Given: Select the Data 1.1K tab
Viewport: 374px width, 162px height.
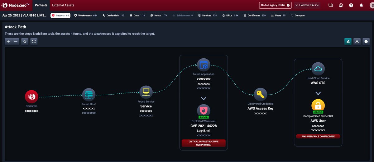Looking at the screenshot, I should [137, 16].
